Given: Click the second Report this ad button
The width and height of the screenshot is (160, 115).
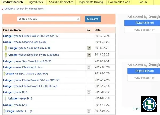Looking at the screenshot, I should click(144, 71).
